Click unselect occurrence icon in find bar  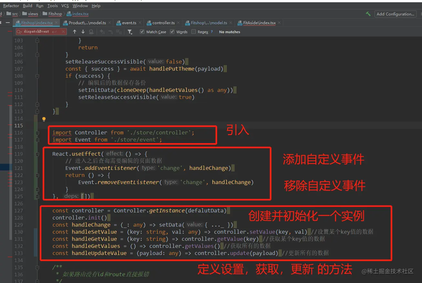[x=111, y=32]
